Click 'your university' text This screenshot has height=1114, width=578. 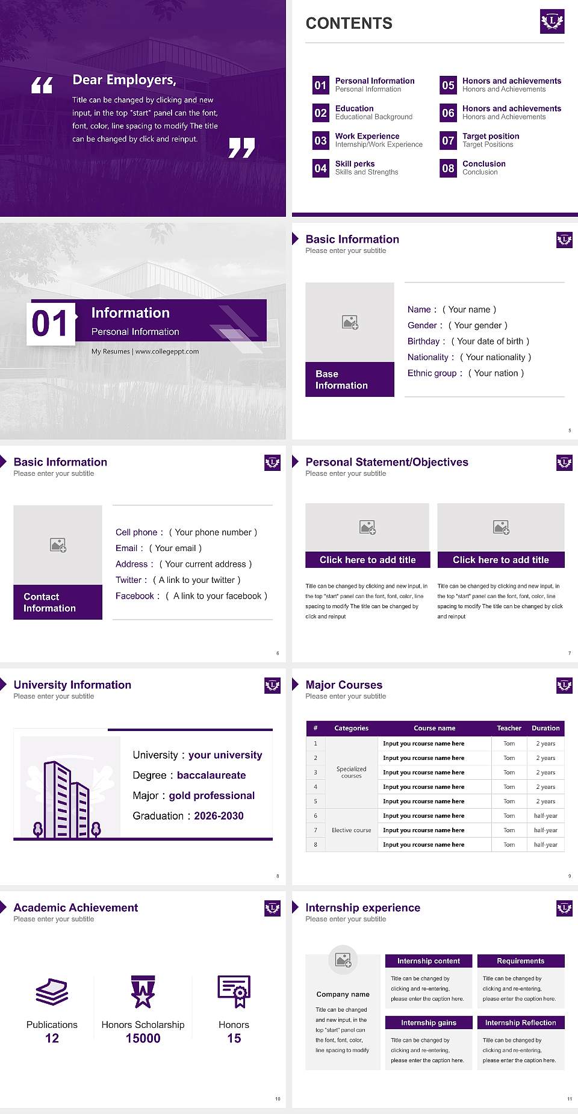coord(225,755)
